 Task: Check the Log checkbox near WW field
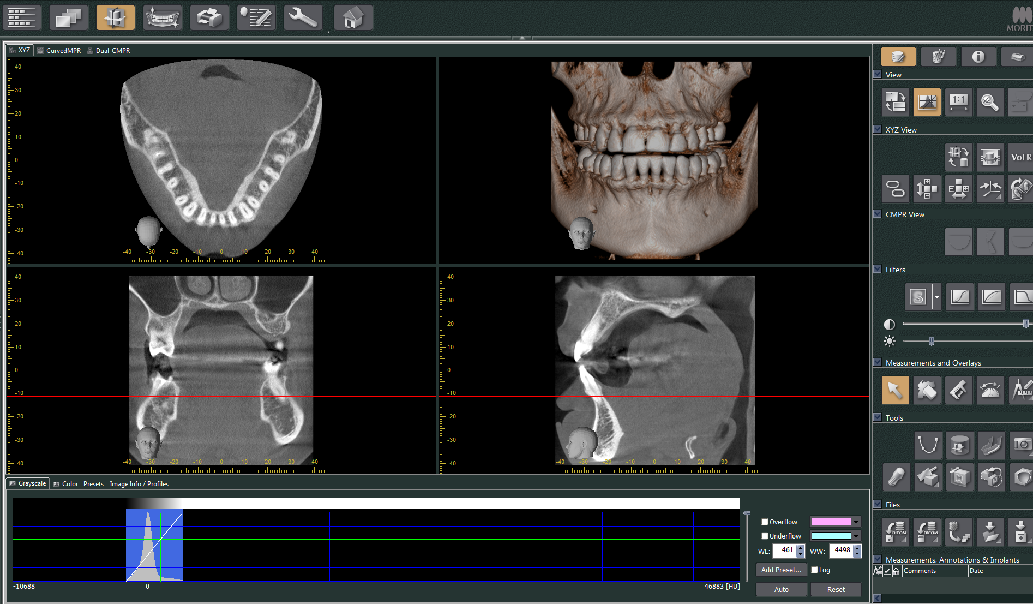(x=815, y=570)
